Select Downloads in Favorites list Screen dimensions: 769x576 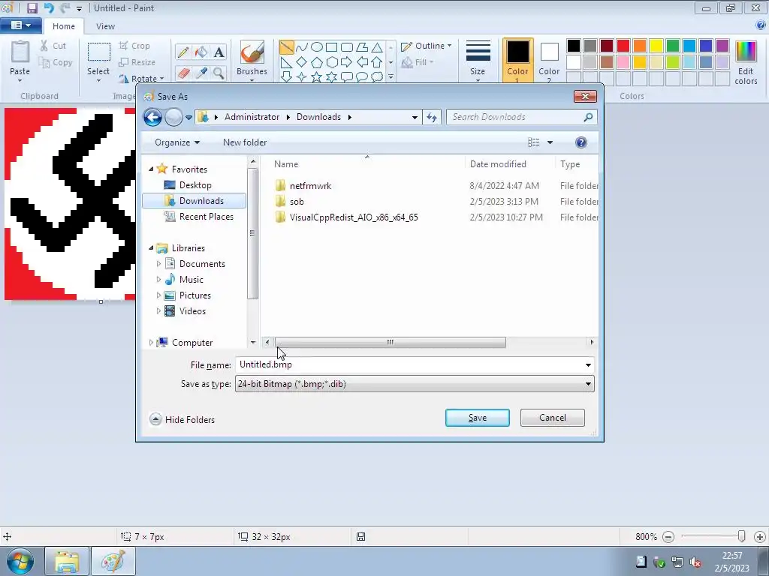(x=195, y=201)
